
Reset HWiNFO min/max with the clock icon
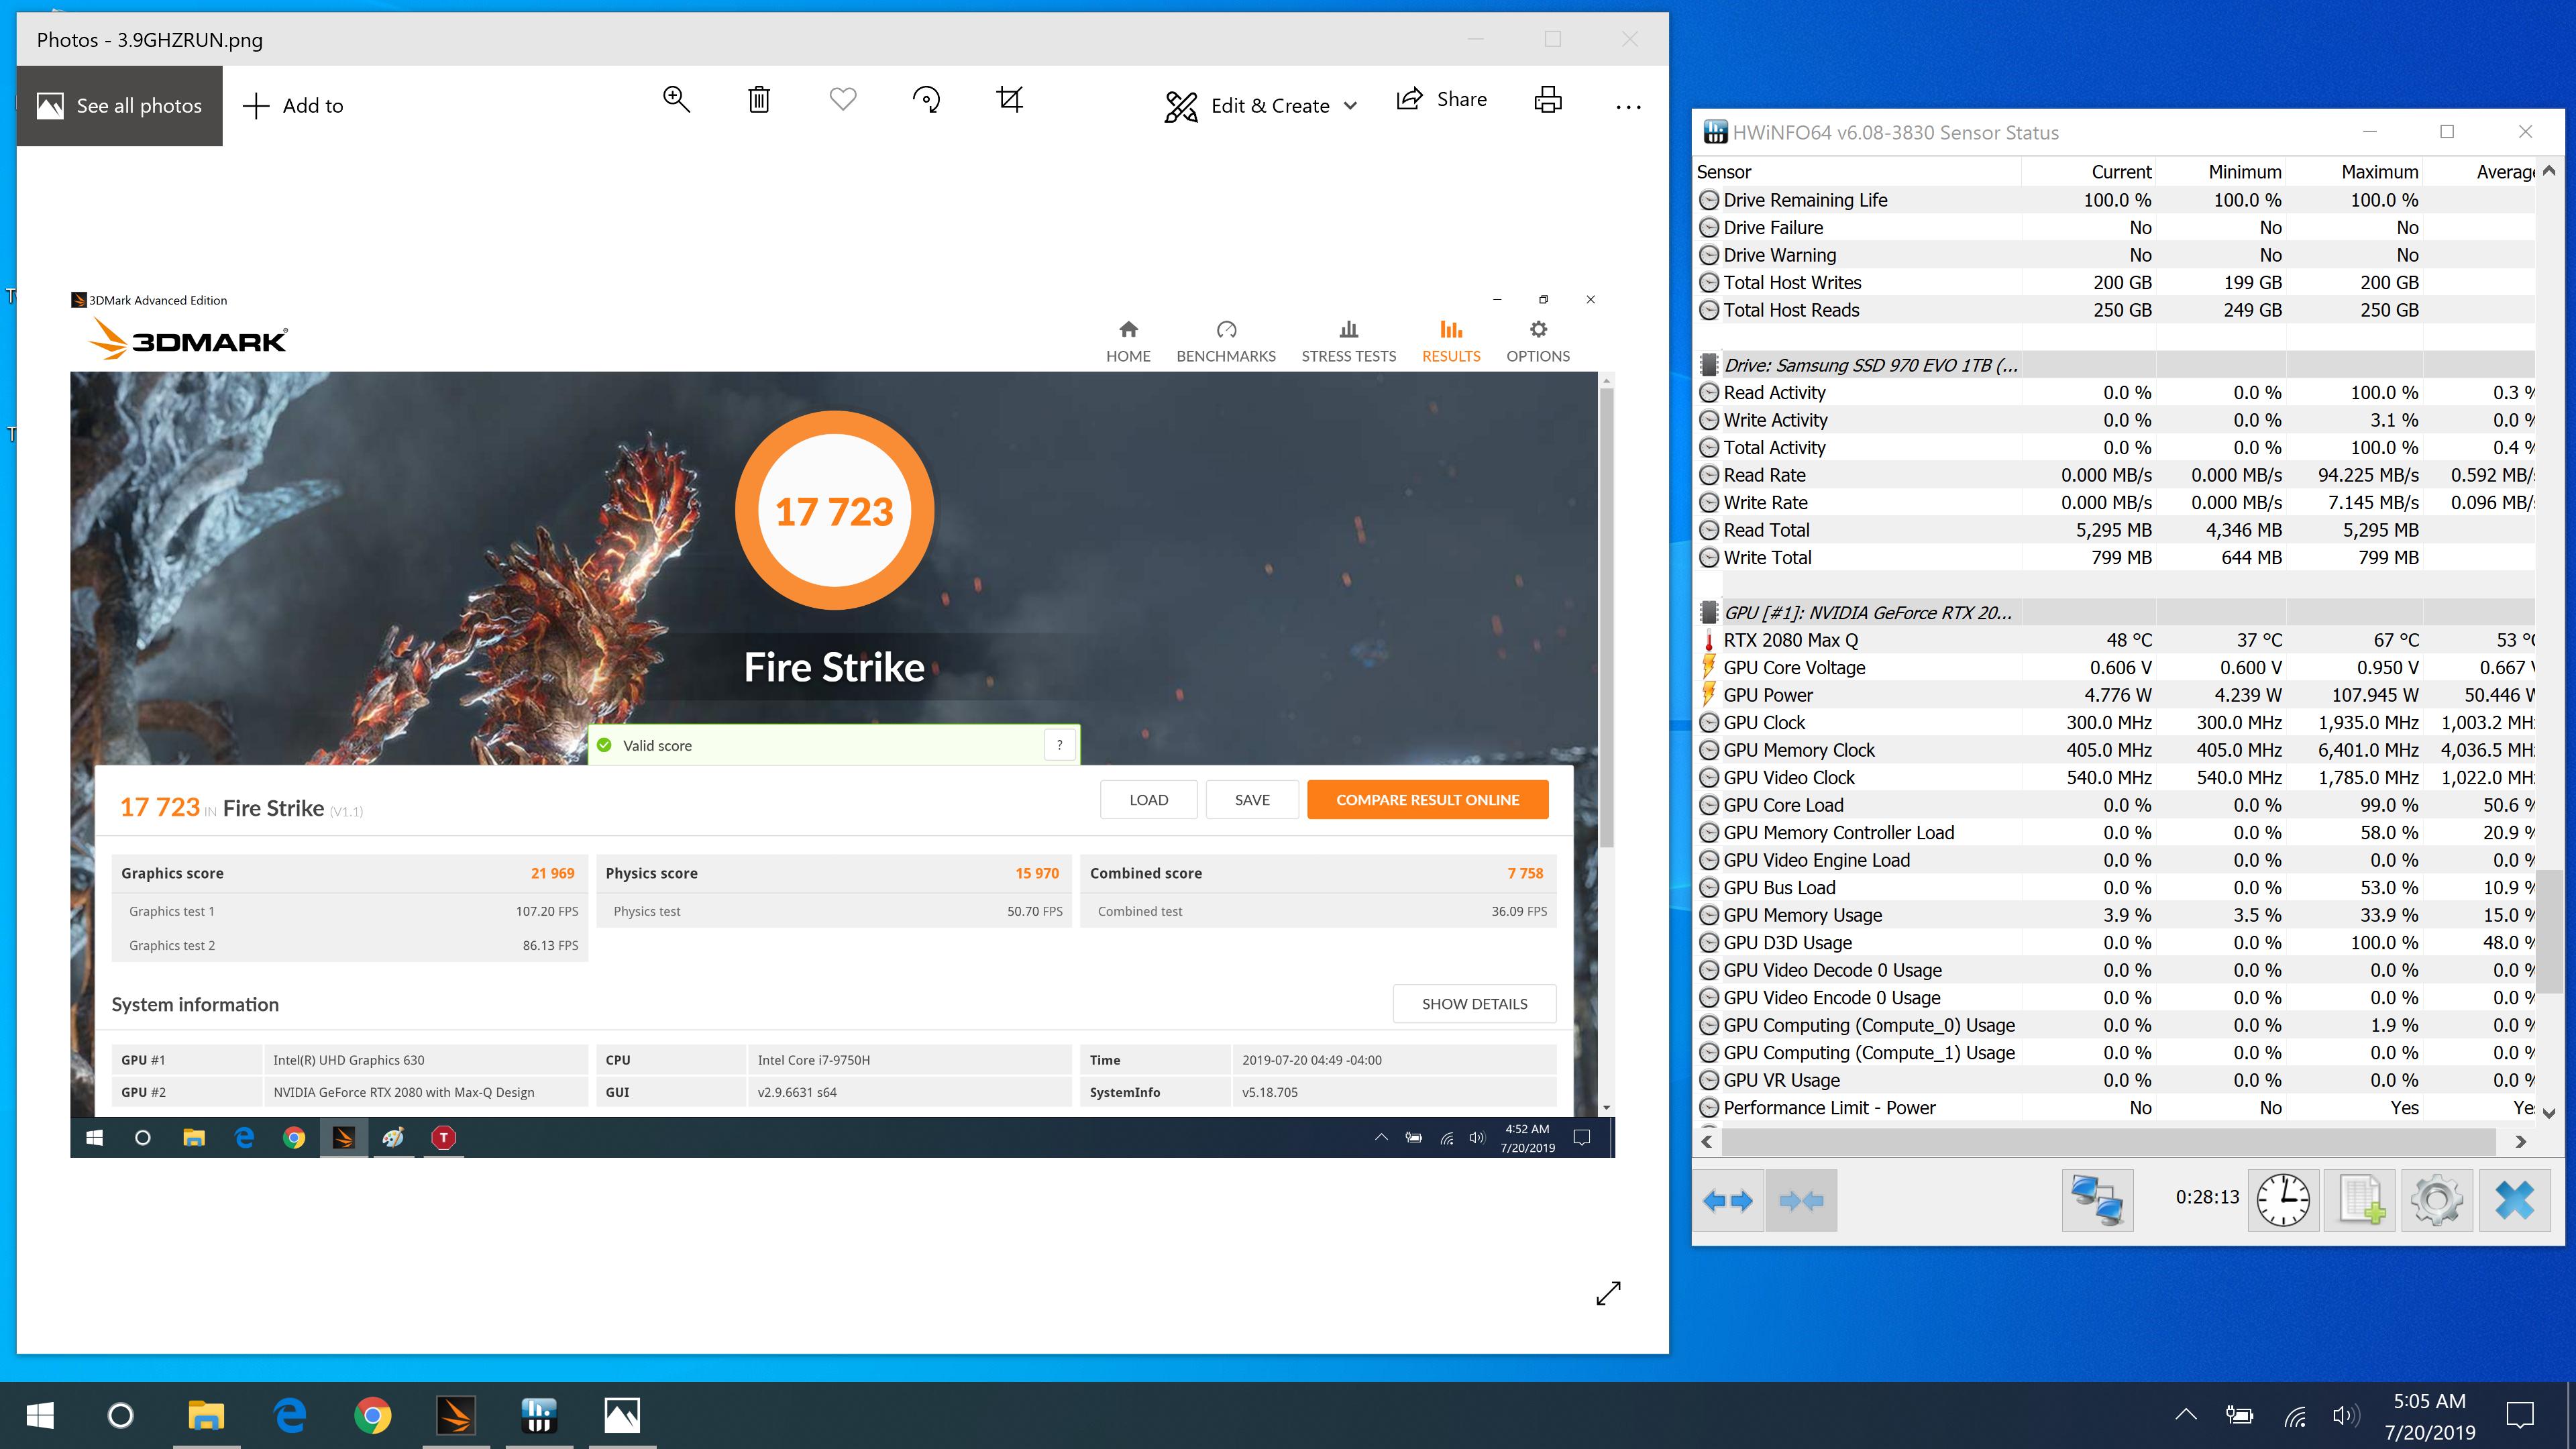coord(2283,1199)
